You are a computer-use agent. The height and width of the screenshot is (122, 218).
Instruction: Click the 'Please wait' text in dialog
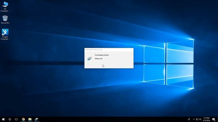[x=98, y=59]
